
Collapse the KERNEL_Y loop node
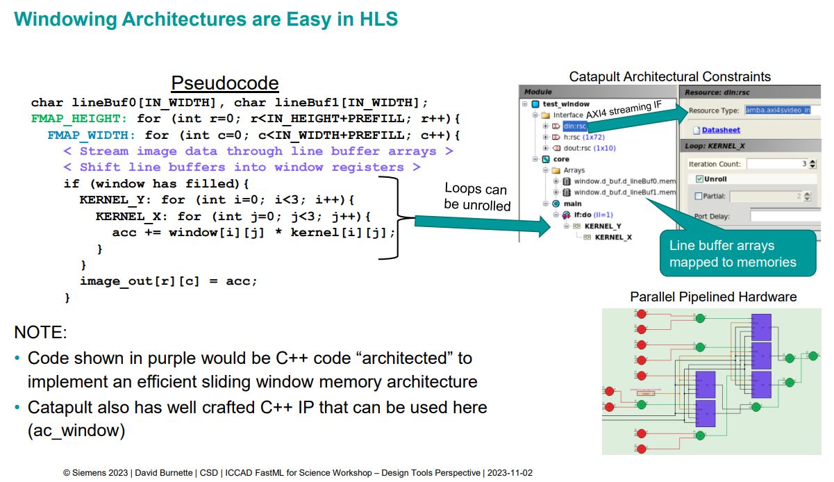pos(566,226)
